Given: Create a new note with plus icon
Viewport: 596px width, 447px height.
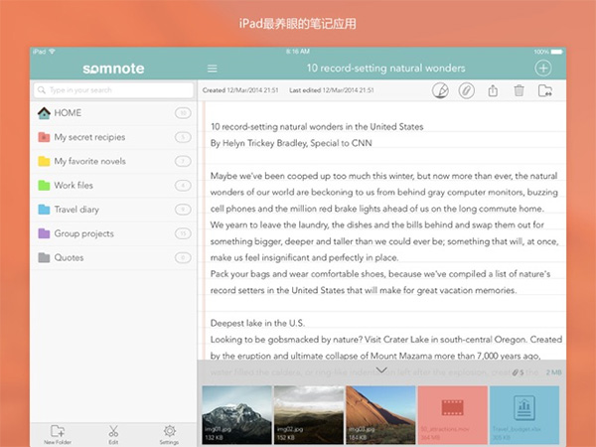Looking at the screenshot, I should 542,69.
